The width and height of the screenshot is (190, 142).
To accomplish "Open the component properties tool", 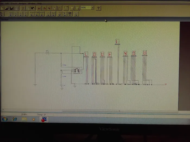I will click(x=66, y=8).
